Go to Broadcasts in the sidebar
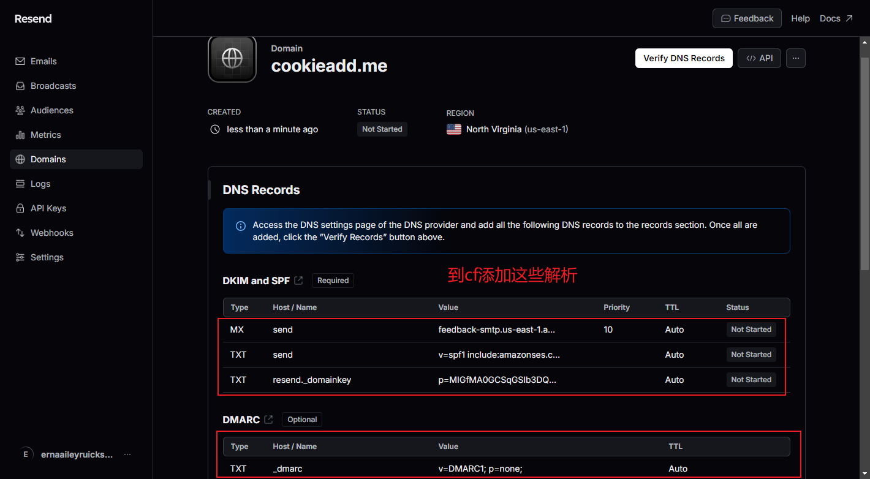Image resolution: width=870 pixels, height=479 pixels. pyautogui.click(x=53, y=86)
